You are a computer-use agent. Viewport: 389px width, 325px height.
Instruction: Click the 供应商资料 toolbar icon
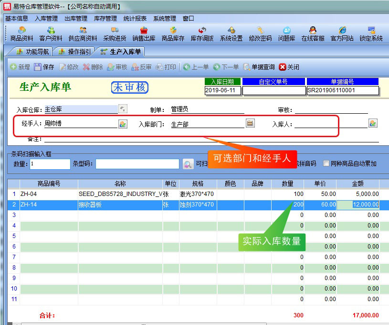tap(83, 34)
